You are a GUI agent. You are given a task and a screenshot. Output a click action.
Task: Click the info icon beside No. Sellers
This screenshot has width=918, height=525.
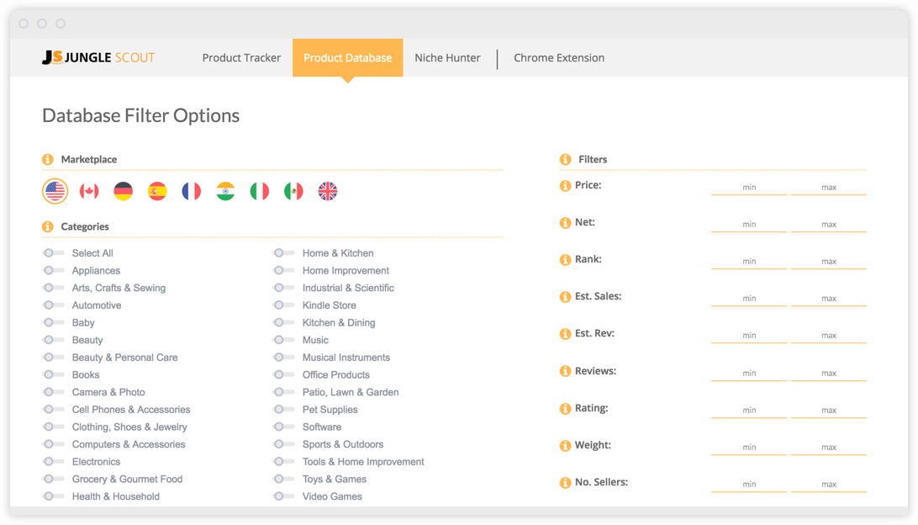565,482
